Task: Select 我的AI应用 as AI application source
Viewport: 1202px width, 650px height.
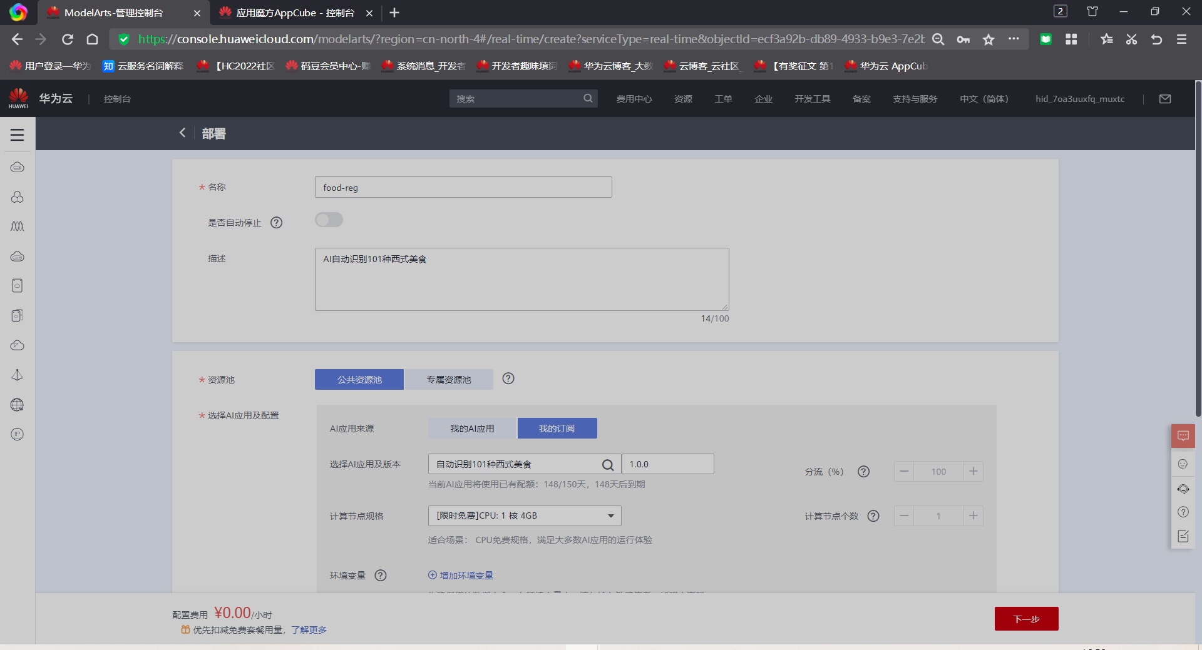Action: 472,429
